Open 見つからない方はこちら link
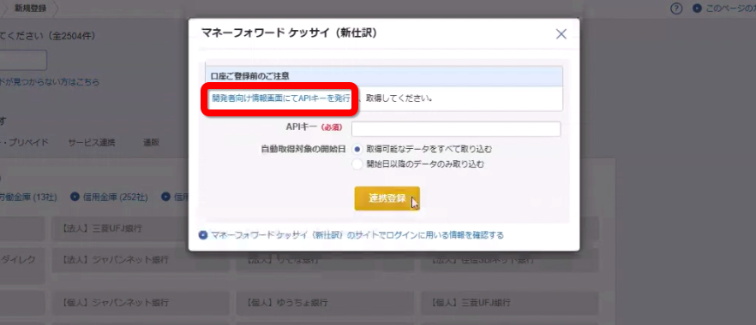Image resolution: width=756 pixels, height=325 pixels. [50, 82]
